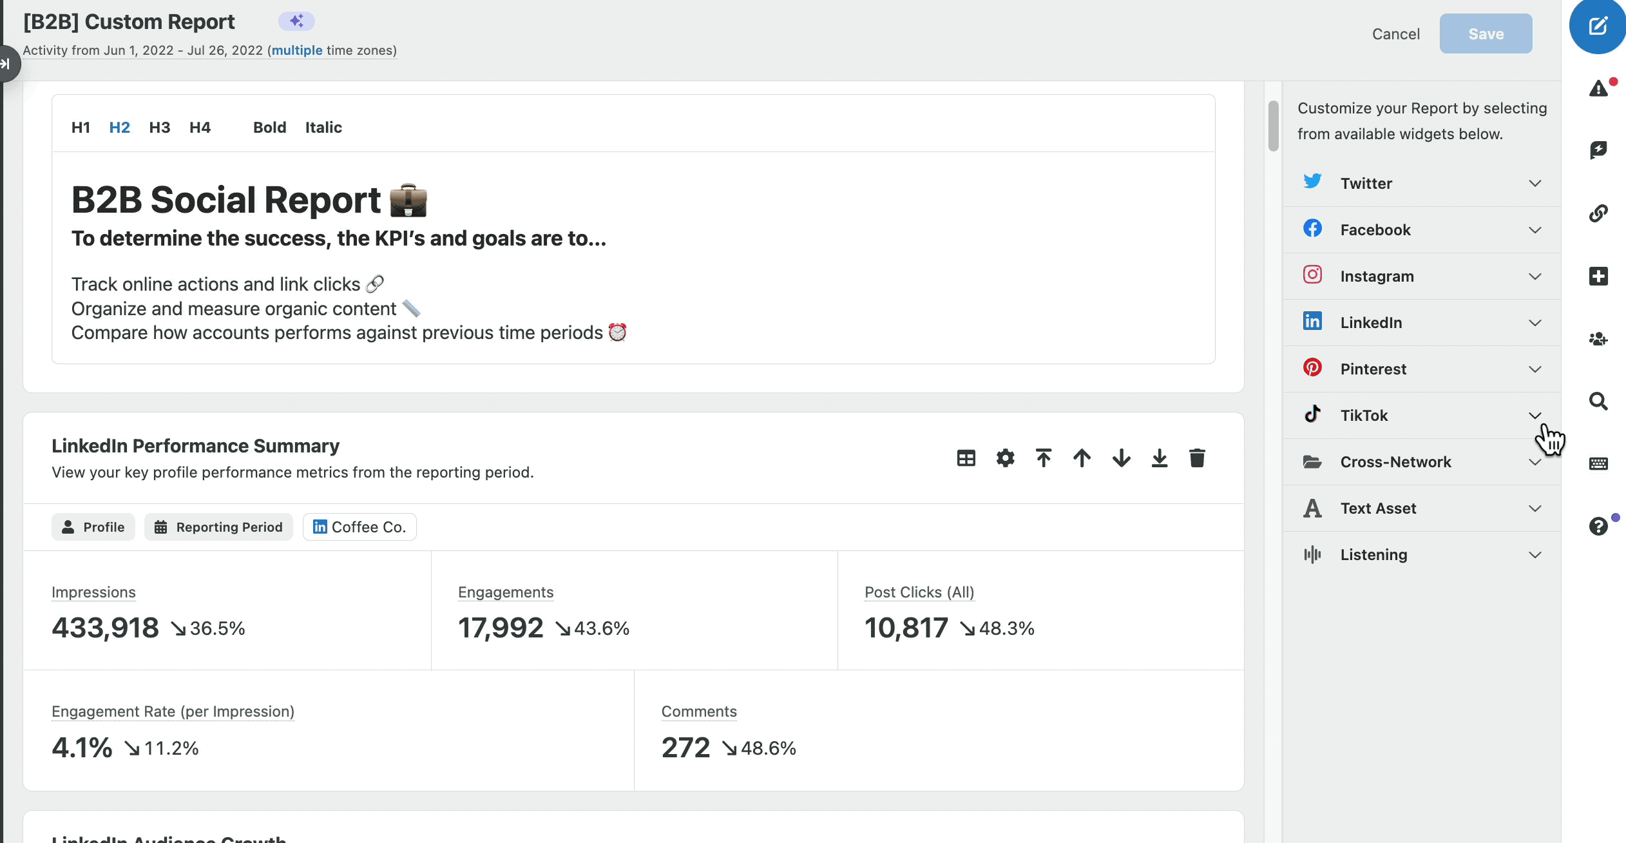Screen dimensions: 1626x843
Task: Move widget to top with arrow icon
Action: (1044, 458)
